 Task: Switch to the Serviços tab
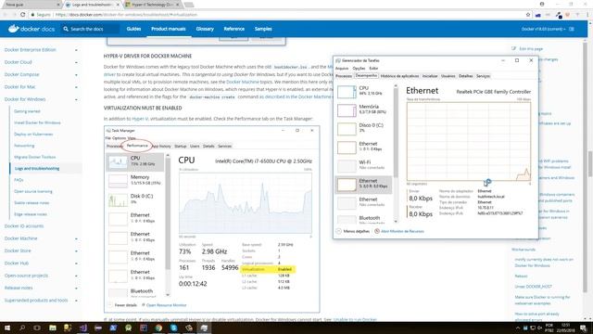coord(483,76)
